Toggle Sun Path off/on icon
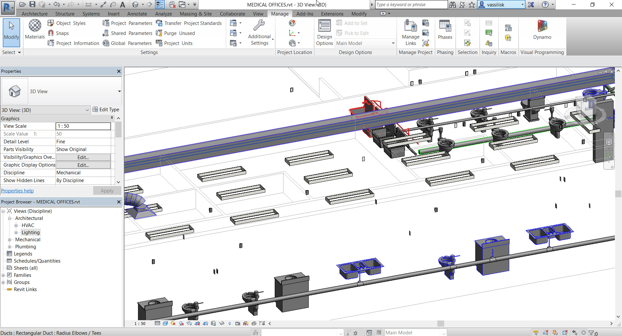 [x=173, y=323]
